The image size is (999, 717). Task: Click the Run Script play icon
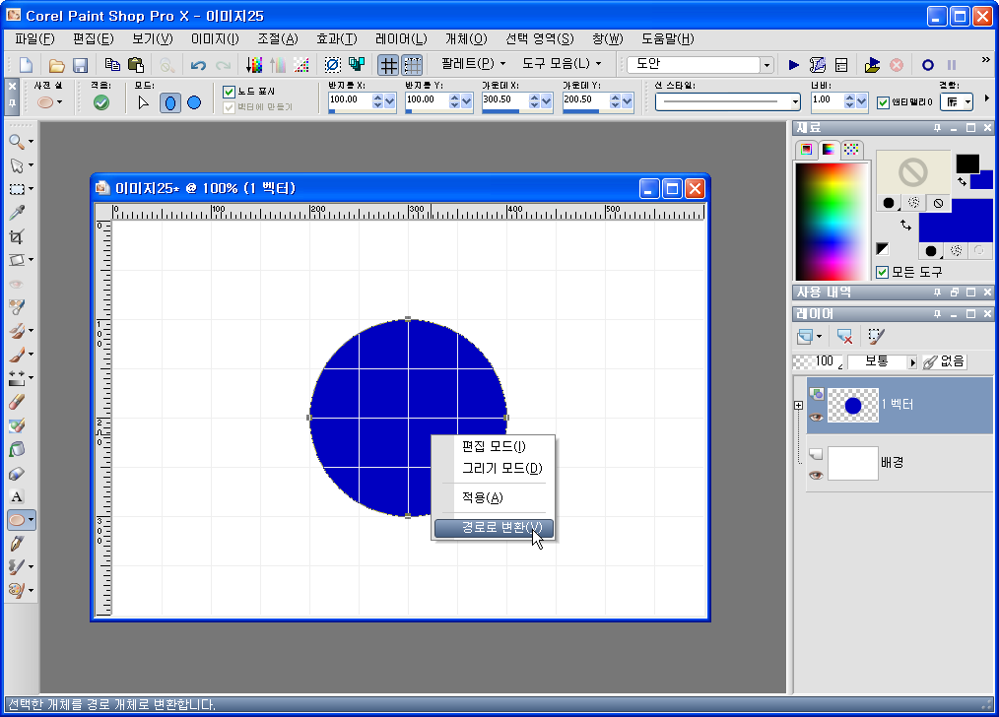click(794, 65)
